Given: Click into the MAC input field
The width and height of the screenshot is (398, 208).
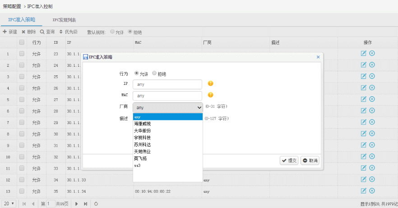Looking at the screenshot, I should click(x=167, y=96).
